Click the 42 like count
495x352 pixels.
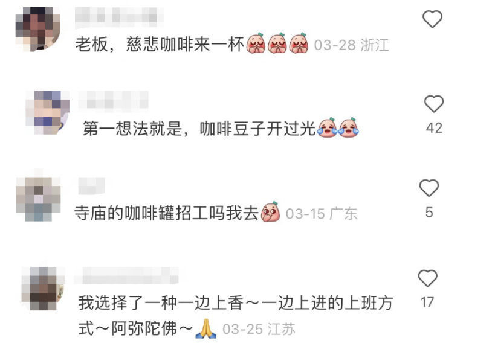[x=434, y=128]
